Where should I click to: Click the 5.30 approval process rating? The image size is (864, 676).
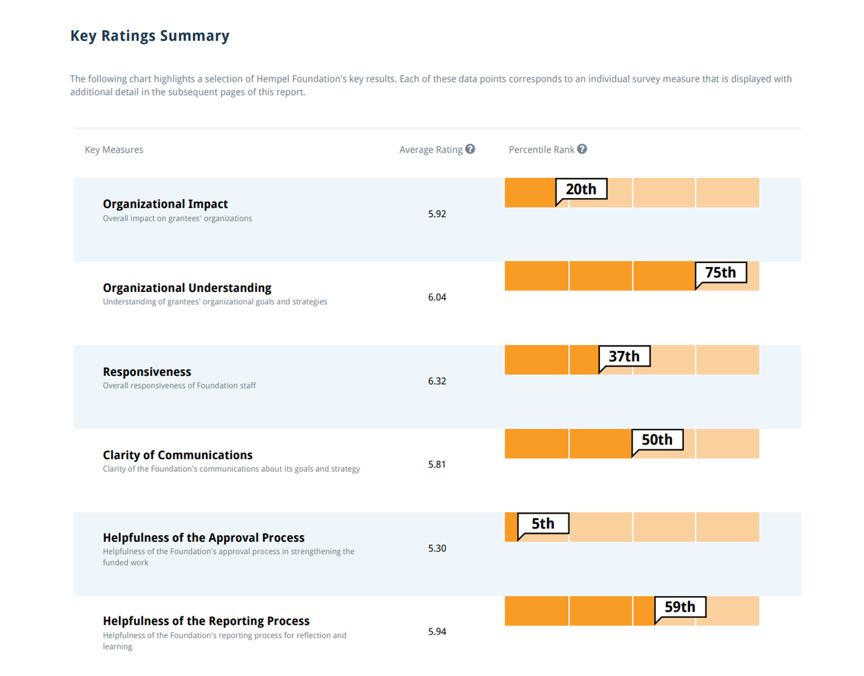click(x=437, y=548)
